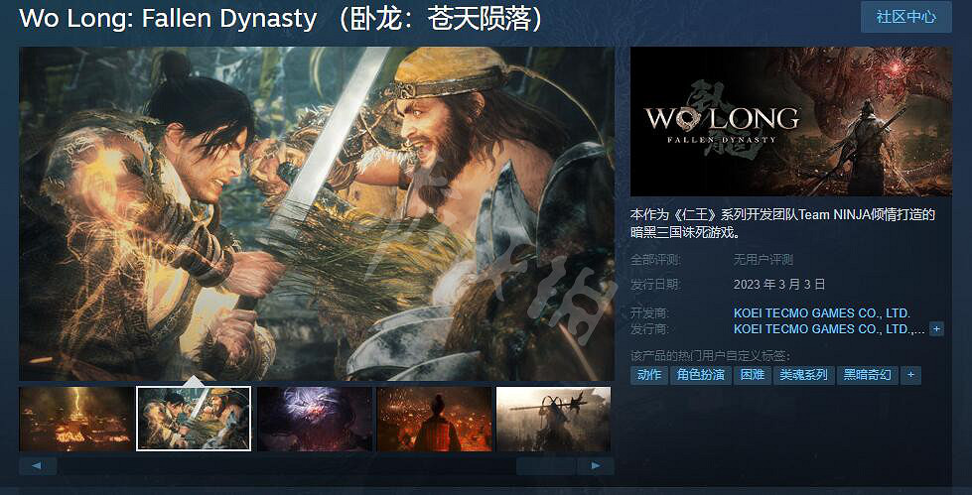Image resolution: width=972 pixels, height=495 pixels.
Task: Select the 角色扮演 tag
Action: pos(701,375)
